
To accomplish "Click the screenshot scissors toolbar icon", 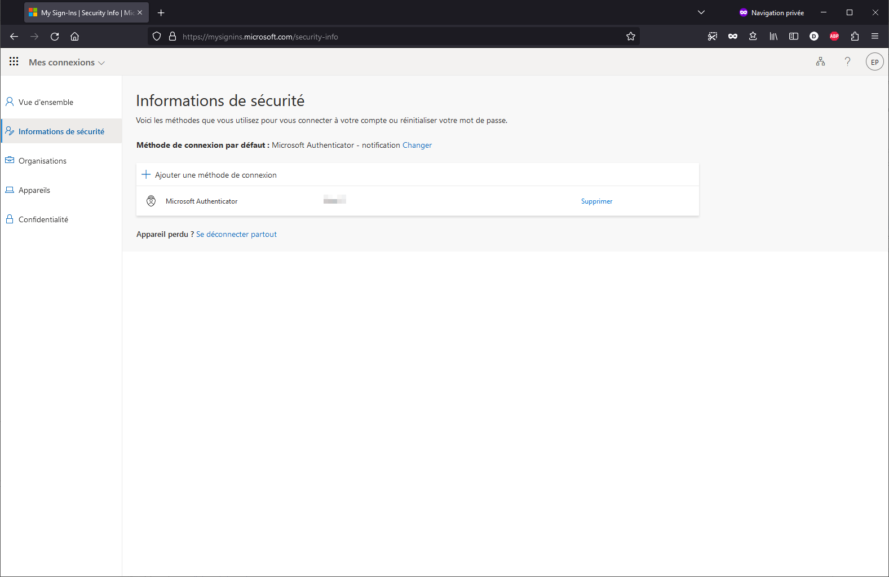I will click(713, 36).
